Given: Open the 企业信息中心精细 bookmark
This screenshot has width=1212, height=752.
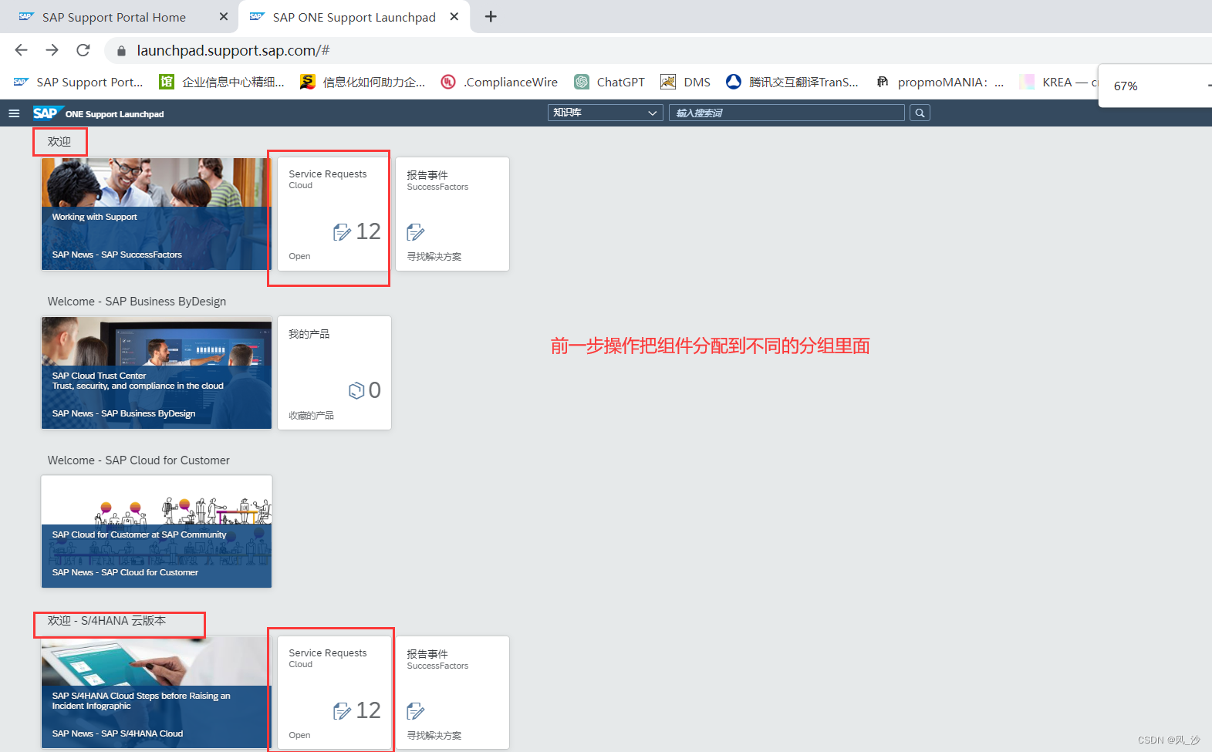Looking at the screenshot, I should (x=221, y=82).
